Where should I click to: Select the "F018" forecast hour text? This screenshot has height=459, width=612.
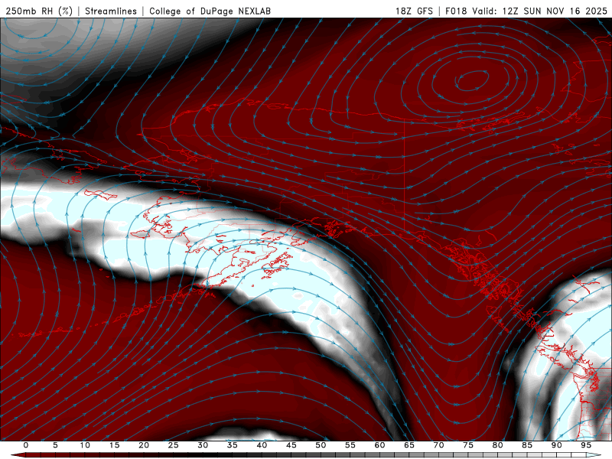click(x=456, y=11)
